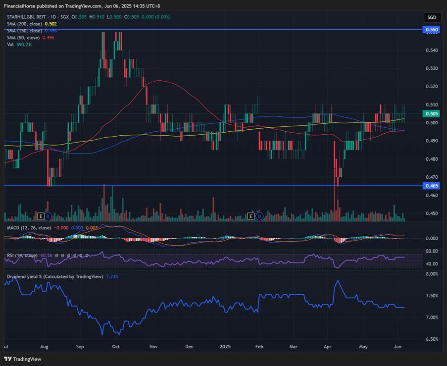The height and width of the screenshot is (366, 447).
Task: Click the 0.530 price axis label
Action: (432, 68)
